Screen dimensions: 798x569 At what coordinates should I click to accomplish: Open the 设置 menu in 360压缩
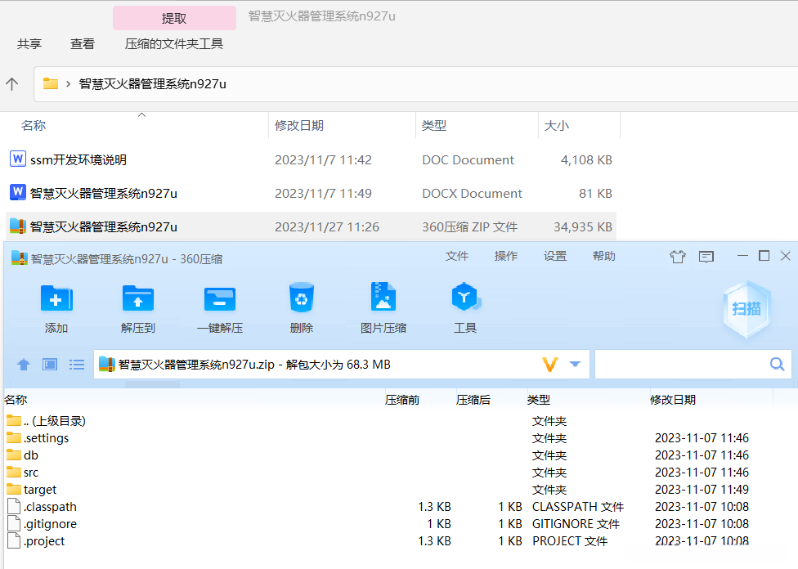pos(554,256)
